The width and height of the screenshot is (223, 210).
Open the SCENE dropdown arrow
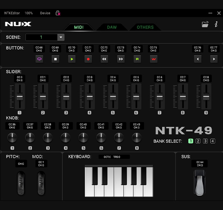(61, 37)
